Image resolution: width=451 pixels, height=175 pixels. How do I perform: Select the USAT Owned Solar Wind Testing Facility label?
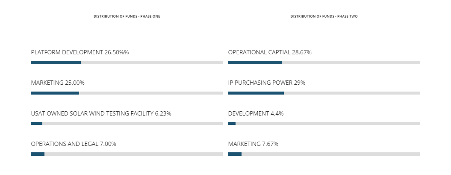click(101, 113)
